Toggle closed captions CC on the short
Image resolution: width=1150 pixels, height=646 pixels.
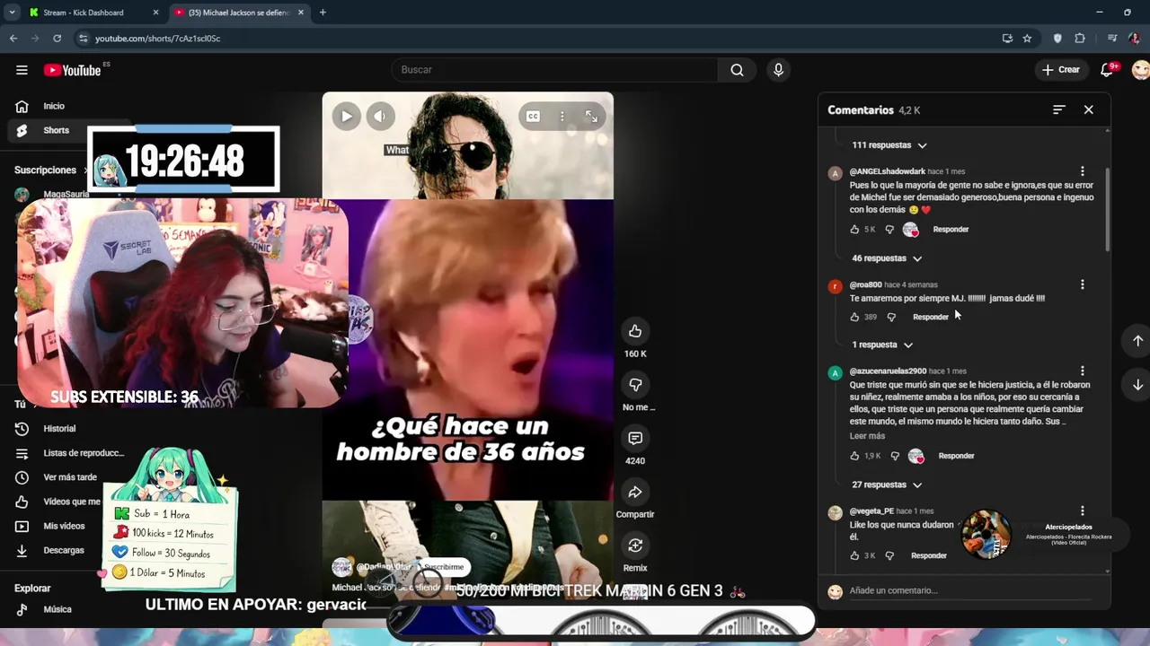[533, 116]
